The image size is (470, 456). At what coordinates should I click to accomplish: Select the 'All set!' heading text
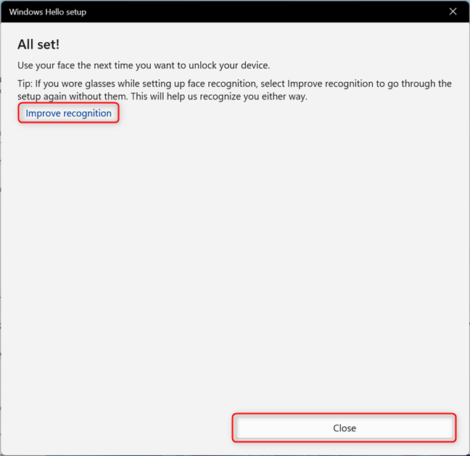pos(38,44)
